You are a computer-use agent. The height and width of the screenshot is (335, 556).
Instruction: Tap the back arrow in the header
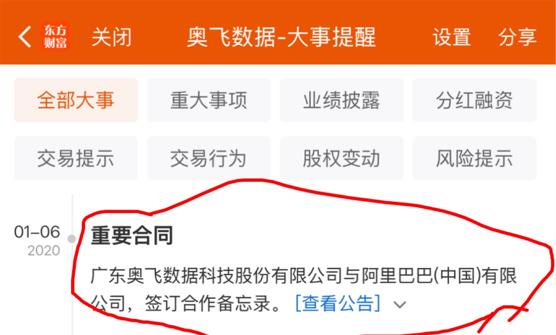(x=24, y=37)
